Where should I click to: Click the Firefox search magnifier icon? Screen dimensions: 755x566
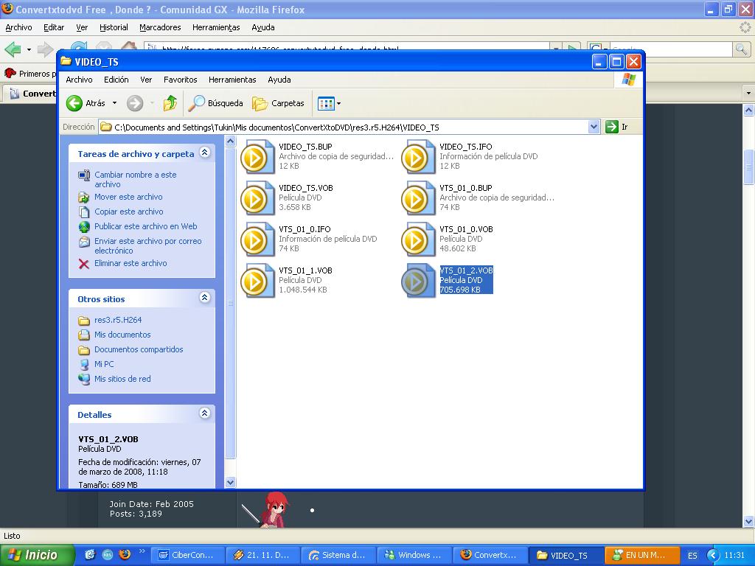pyautogui.click(x=741, y=49)
